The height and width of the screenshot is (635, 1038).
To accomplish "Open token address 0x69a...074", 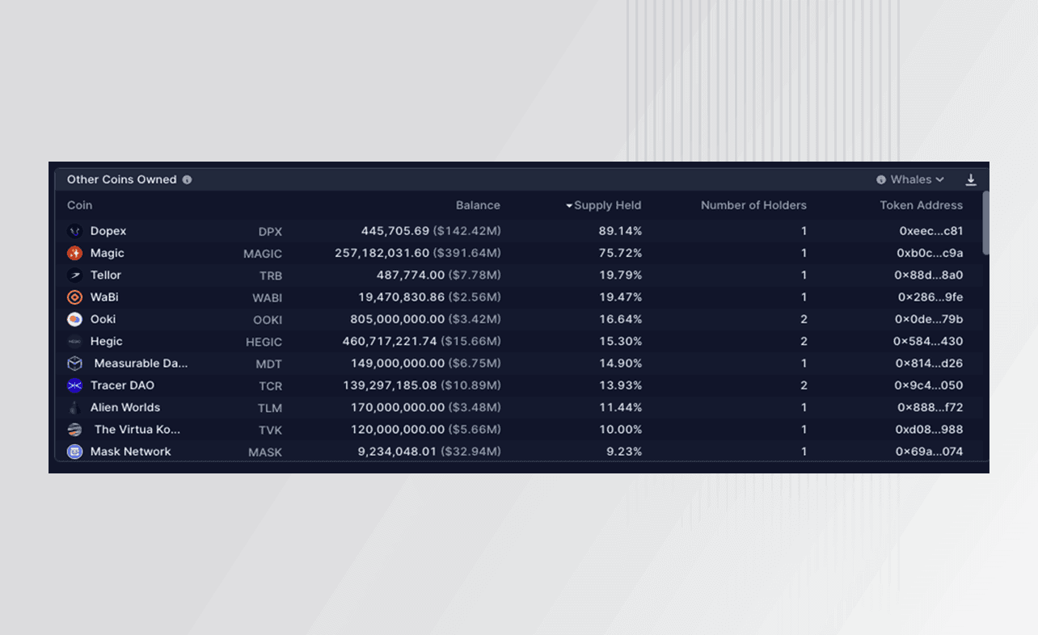I will point(929,452).
